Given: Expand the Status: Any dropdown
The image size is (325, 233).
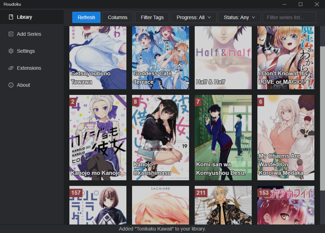Looking at the screenshot, I should [x=239, y=17].
